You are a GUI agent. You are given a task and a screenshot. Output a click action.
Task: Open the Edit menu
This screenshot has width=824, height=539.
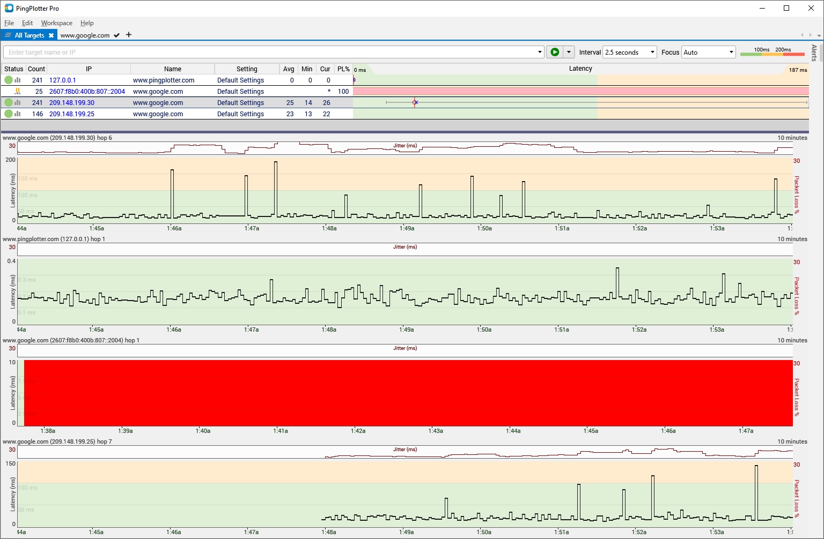pyautogui.click(x=27, y=23)
